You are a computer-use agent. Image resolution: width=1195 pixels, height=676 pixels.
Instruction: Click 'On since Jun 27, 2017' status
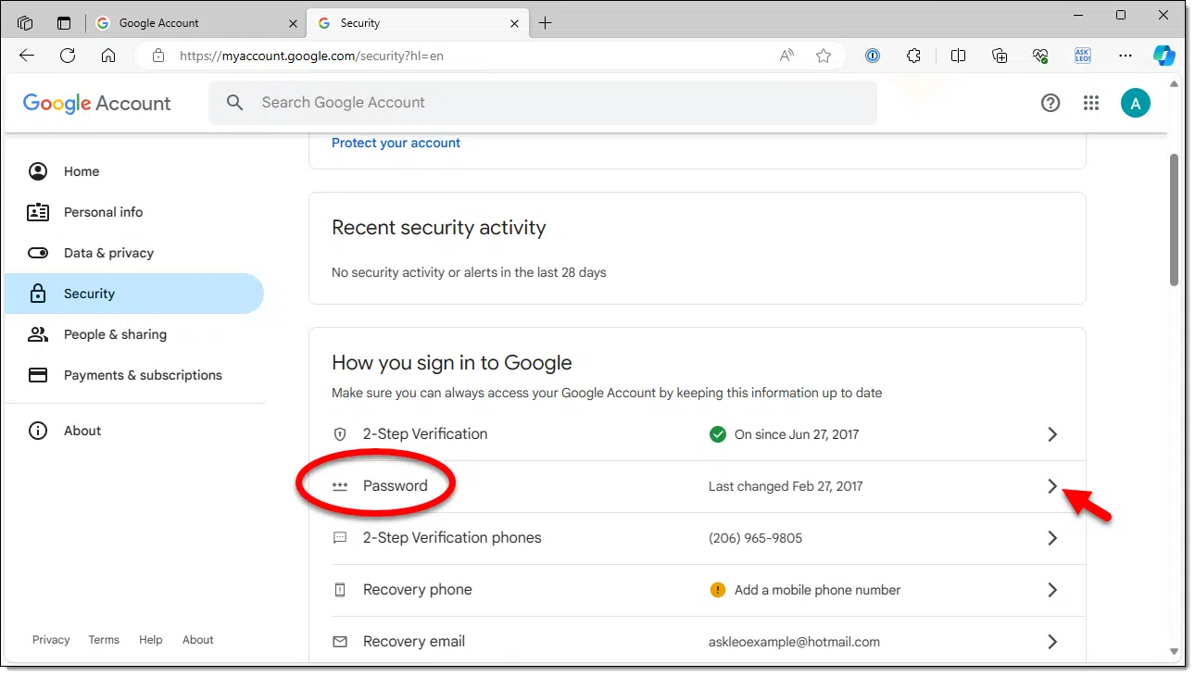pyautogui.click(x=797, y=434)
